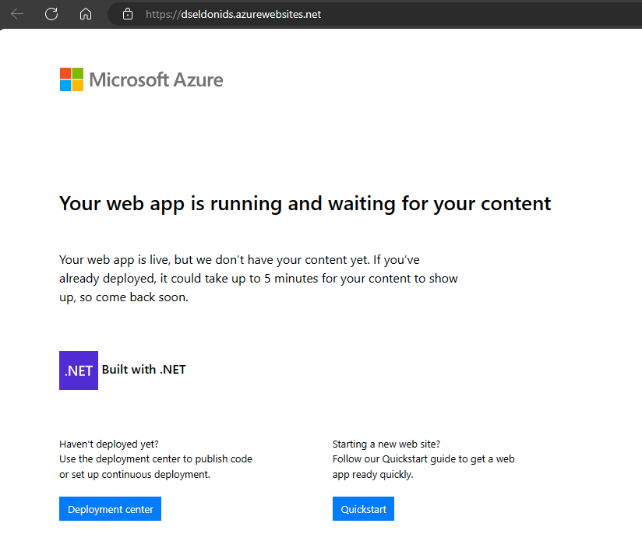Reload the page with the refresh icon
The width and height of the screenshot is (642, 555).
tap(51, 14)
